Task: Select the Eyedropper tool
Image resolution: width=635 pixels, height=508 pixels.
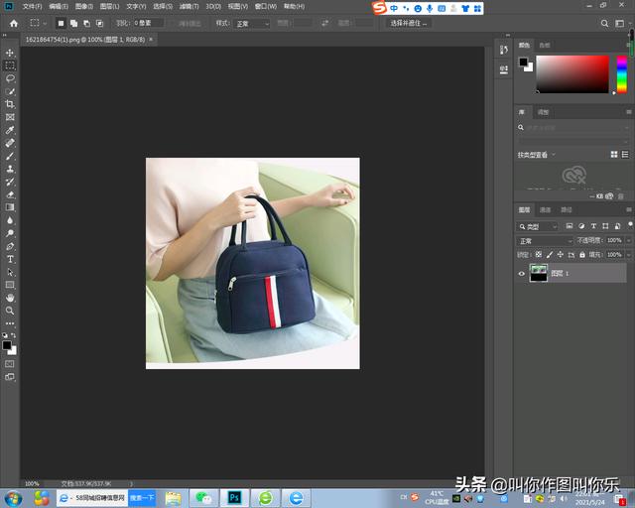Action: coord(11,130)
